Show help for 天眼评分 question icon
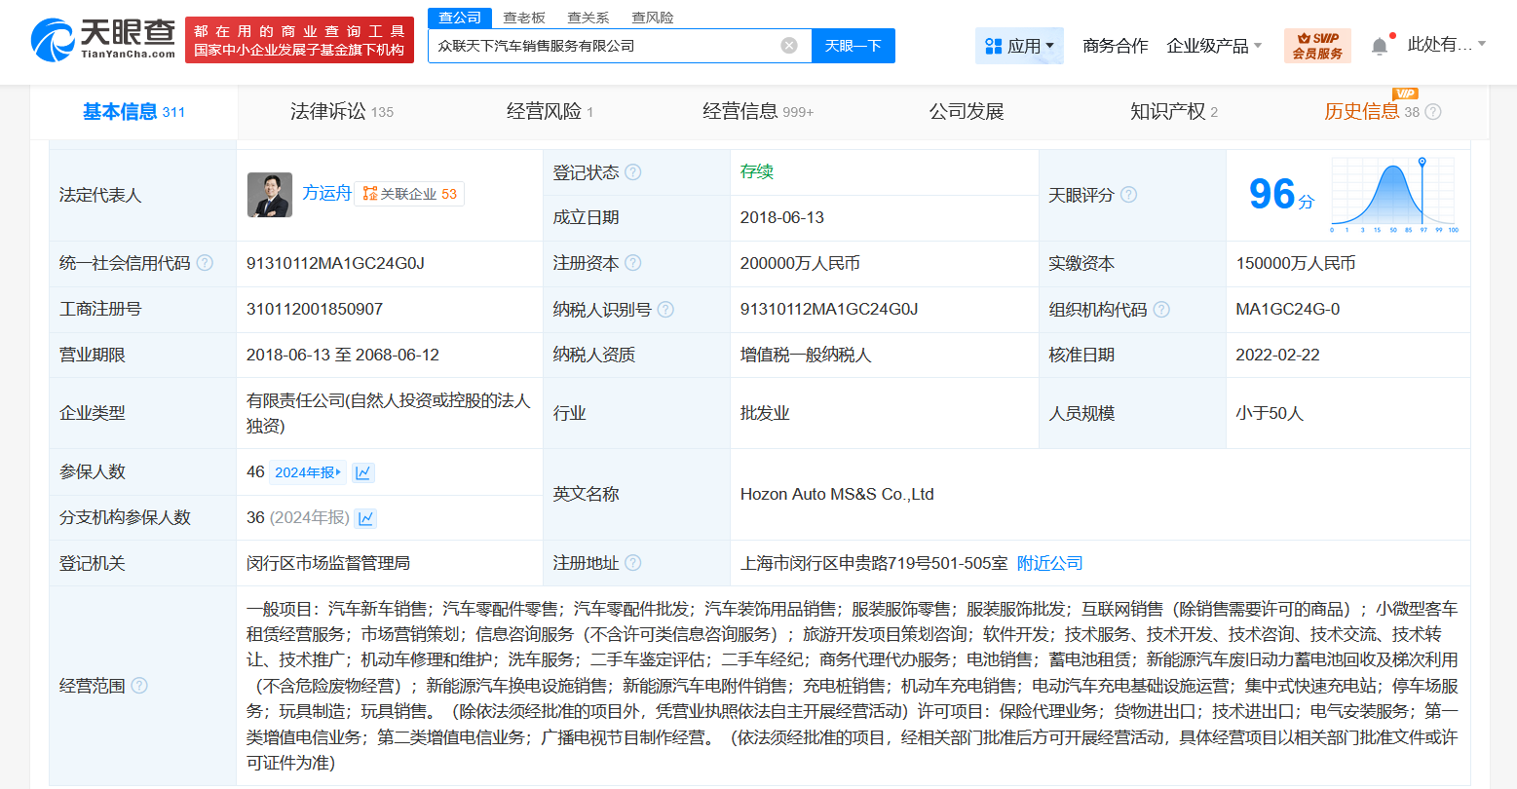Screen dimensions: 1517x789 click(1128, 195)
